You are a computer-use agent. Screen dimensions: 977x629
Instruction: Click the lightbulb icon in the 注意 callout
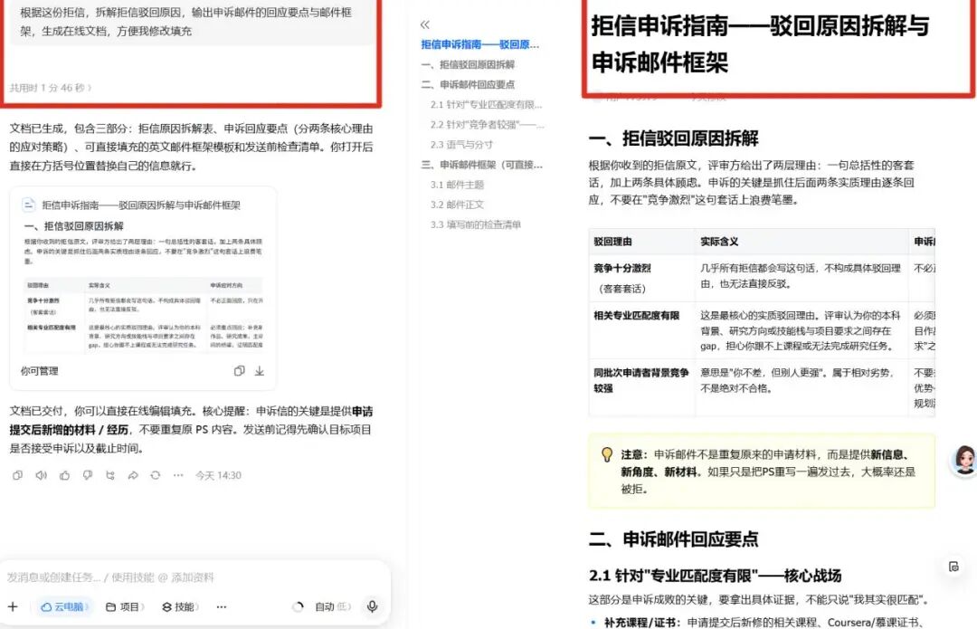point(606,454)
